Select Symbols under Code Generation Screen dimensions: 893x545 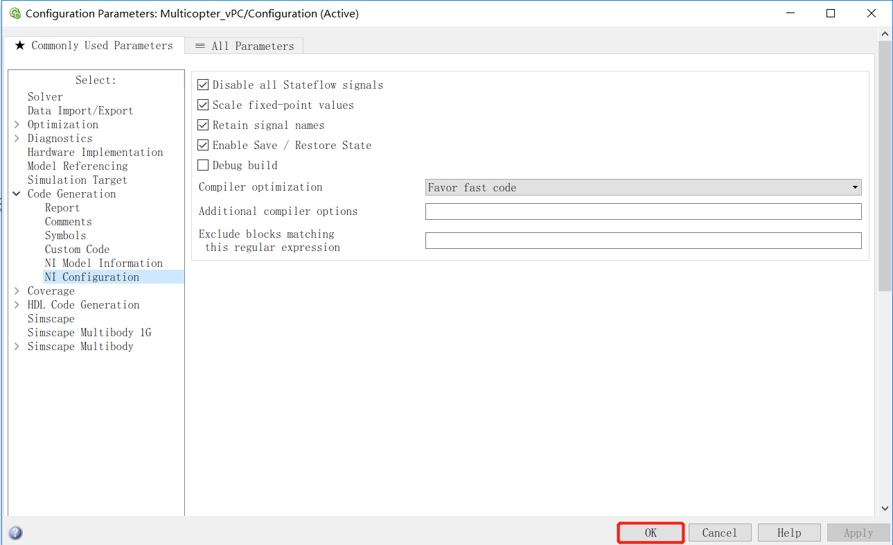click(66, 236)
